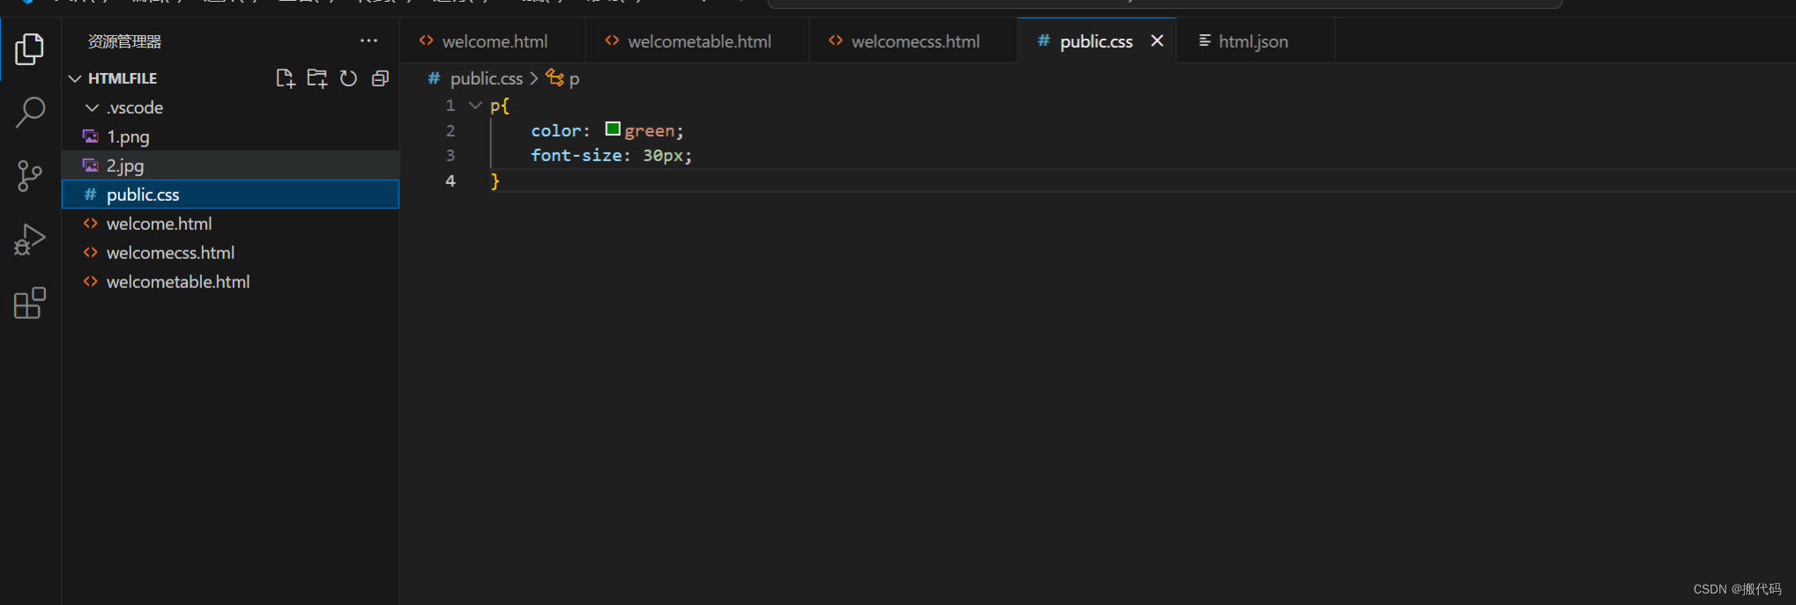Open the Source Control view icon
Image resolution: width=1796 pixels, height=605 pixels.
pos(30,176)
